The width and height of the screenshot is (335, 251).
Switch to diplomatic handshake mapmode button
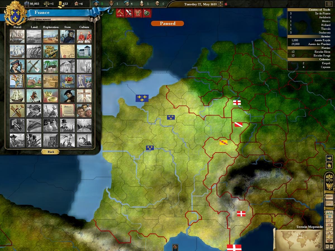[329, 233]
